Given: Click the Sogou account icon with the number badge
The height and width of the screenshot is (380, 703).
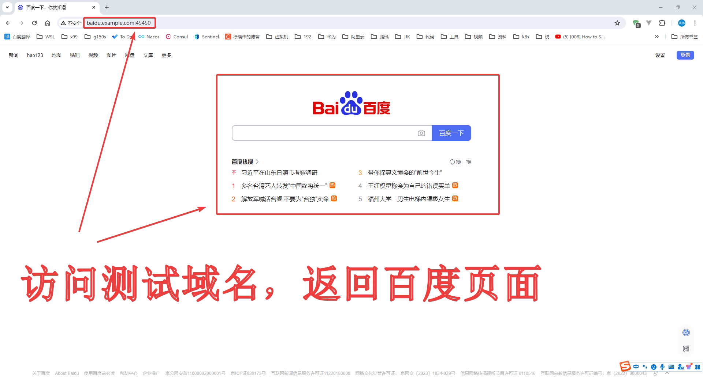Looking at the screenshot, I should [x=680, y=367].
